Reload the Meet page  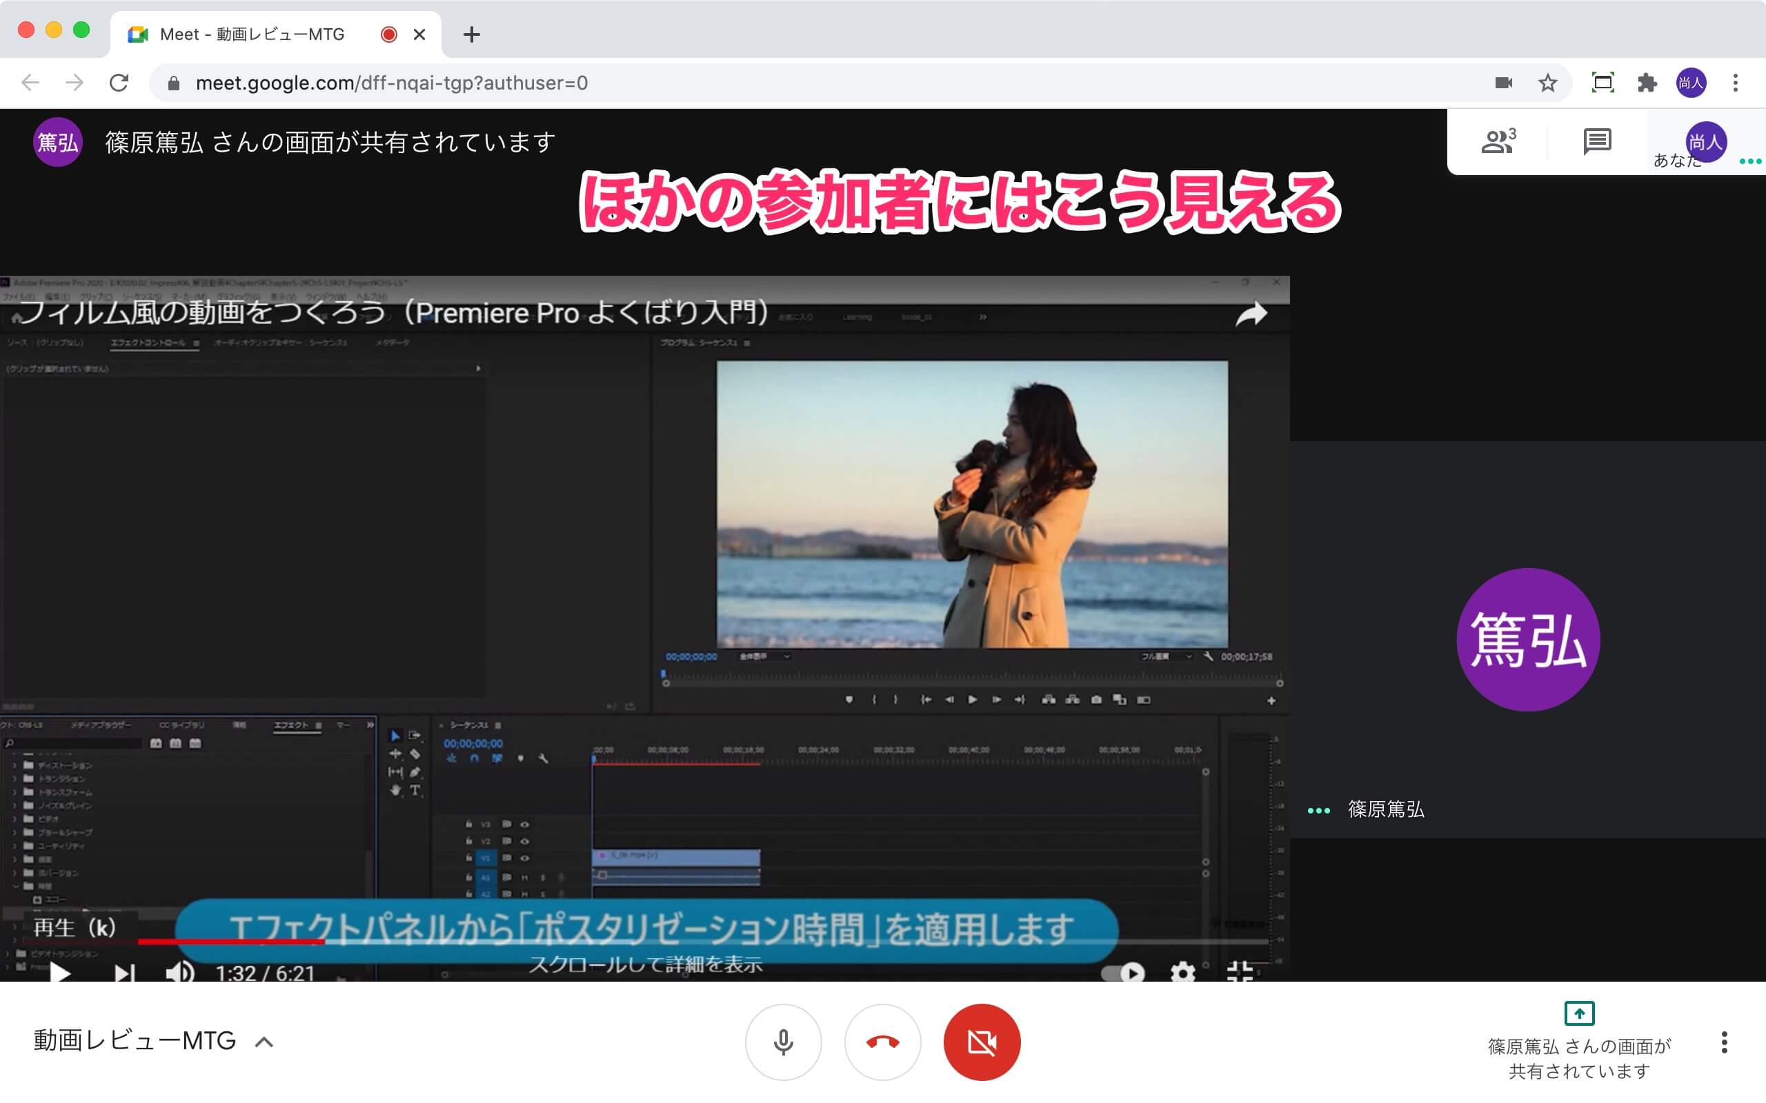click(x=119, y=83)
